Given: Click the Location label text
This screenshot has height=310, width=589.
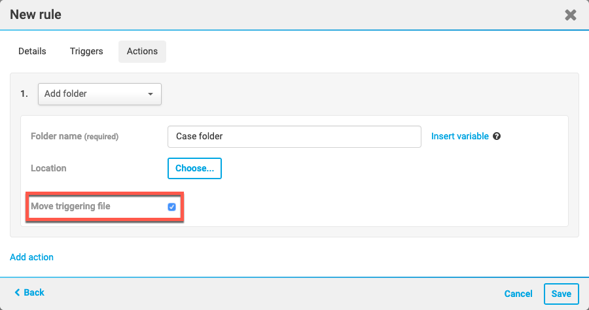Looking at the screenshot, I should [48, 168].
